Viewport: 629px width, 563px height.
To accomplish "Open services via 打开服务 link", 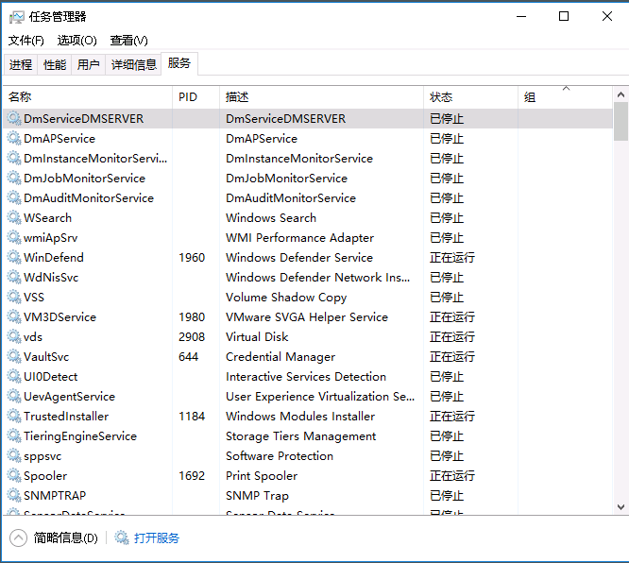I will [157, 537].
